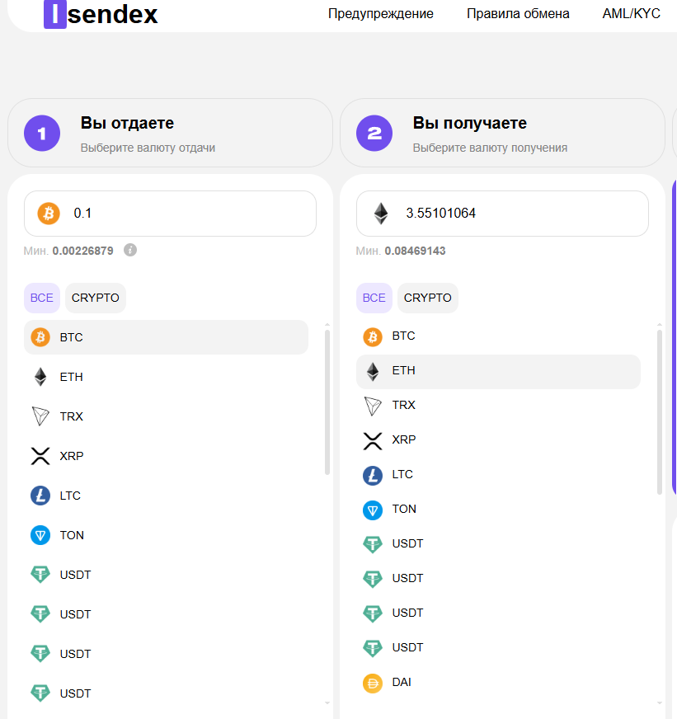The height and width of the screenshot is (719, 677).
Task: Click the Вы получаете heading
Action: [470, 123]
